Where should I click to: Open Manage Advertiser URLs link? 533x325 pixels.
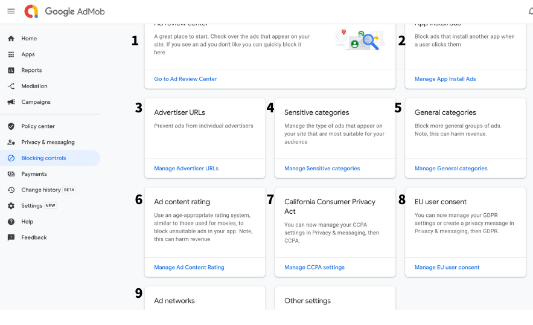(187, 169)
